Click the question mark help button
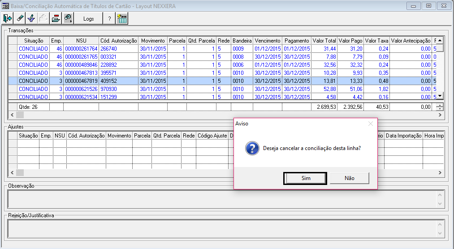This screenshot has height=249, width=454. [109, 18]
